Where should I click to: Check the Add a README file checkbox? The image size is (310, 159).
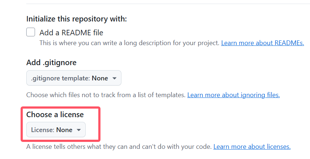[x=31, y=32]
